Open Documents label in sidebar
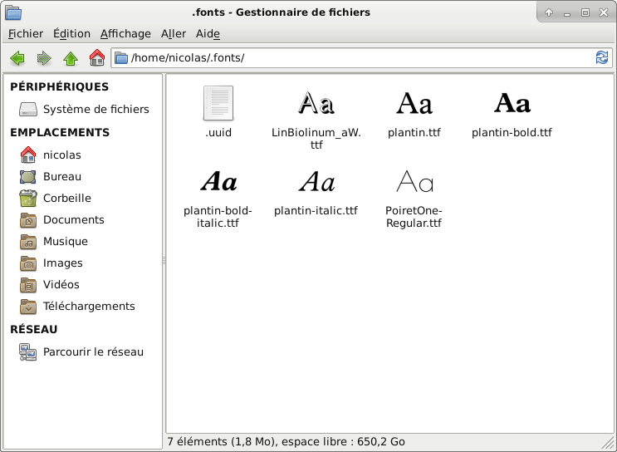The width and height of the screenshot is (617, 452). pyautogui.click(x=74, y=219)
